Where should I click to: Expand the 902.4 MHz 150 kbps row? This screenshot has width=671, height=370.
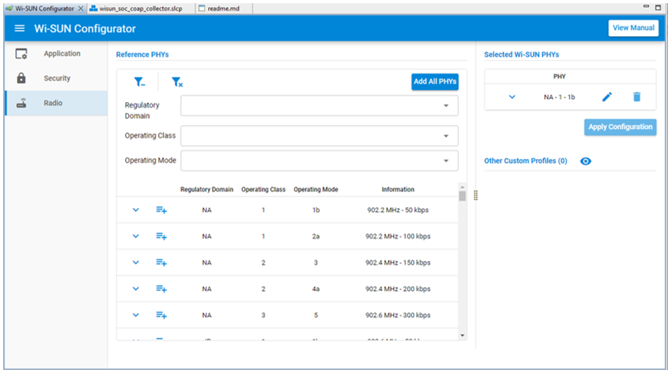pos(136,263)
